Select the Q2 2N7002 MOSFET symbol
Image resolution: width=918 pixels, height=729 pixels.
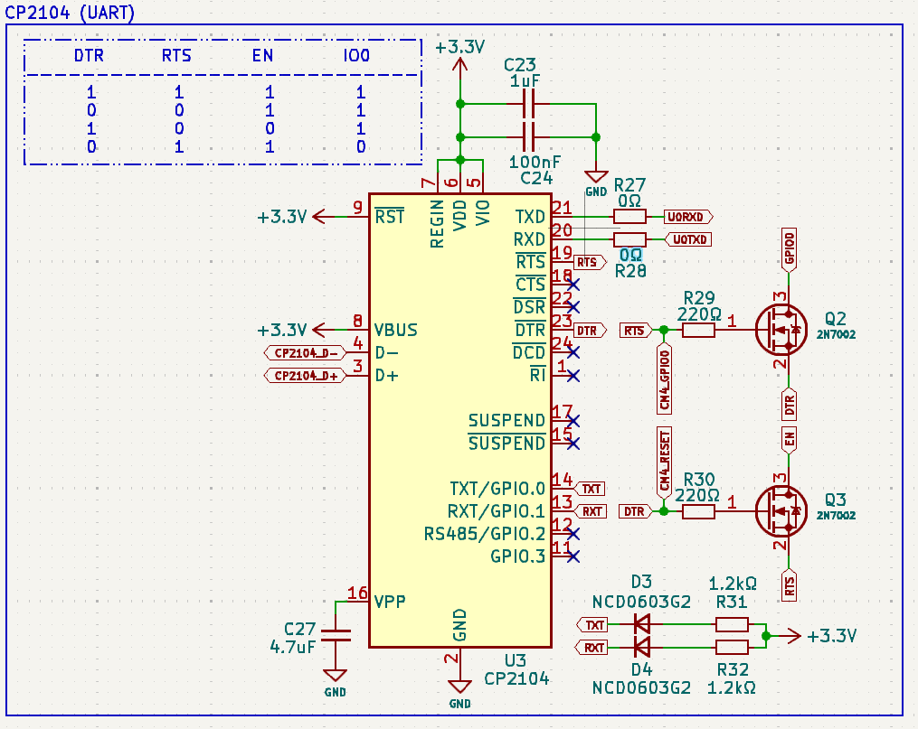(781, 330)
